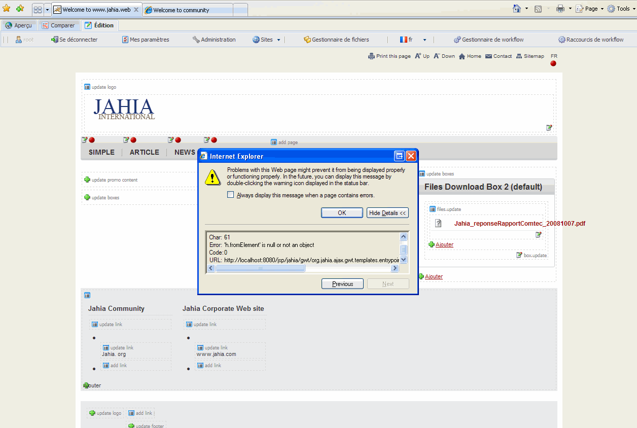
Task: Open the NEWS navigation menu item
Action: [x=185, y=152]
